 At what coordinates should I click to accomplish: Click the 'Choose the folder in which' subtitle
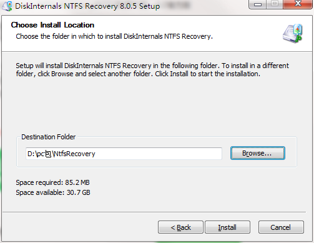(114, 36)
